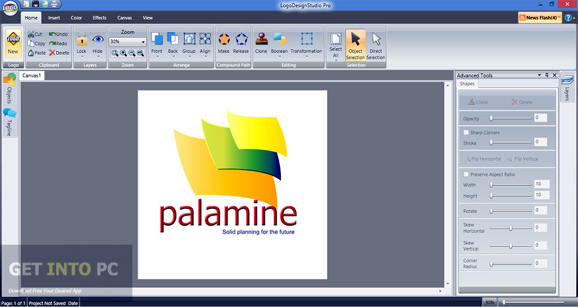Click the save floppy icon in quick access bar
This screenshot has width=578, height=307.
point(36,5)
